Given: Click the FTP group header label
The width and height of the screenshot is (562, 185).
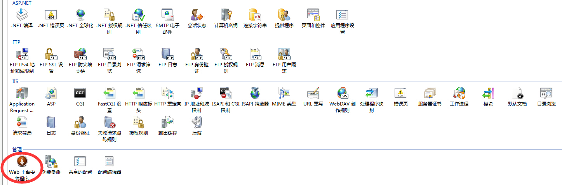Looking at the screenshot, I should (x=16, y=42).
